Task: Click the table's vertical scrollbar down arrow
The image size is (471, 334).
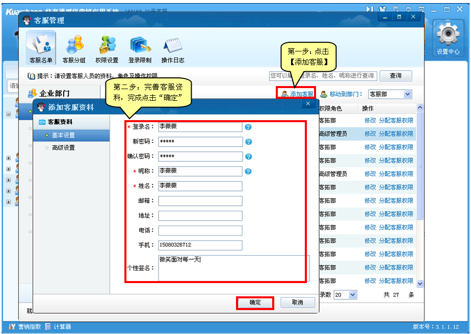Action: point(420,283)
